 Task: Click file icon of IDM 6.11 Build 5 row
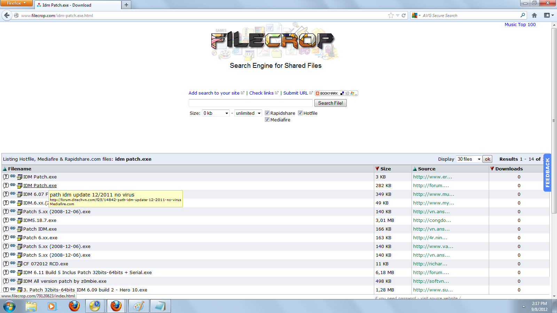20,273
